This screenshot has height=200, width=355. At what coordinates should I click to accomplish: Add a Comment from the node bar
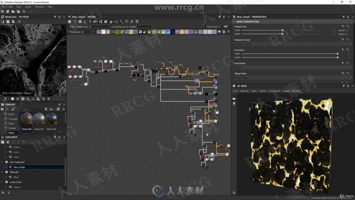coord(219,32)
